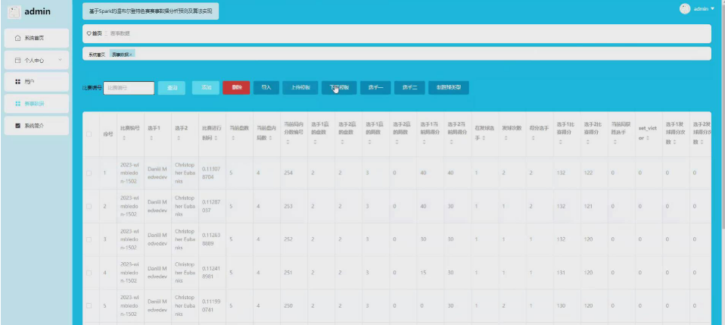Open the admin user dropdown arrow
Screen dimensions: 725x325
(713, 9)
